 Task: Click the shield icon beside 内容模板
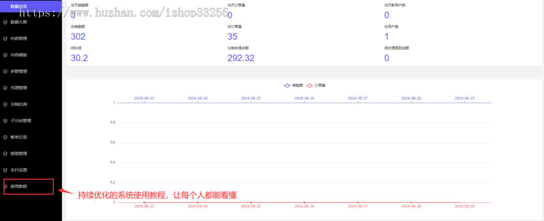tap(5, 55)
